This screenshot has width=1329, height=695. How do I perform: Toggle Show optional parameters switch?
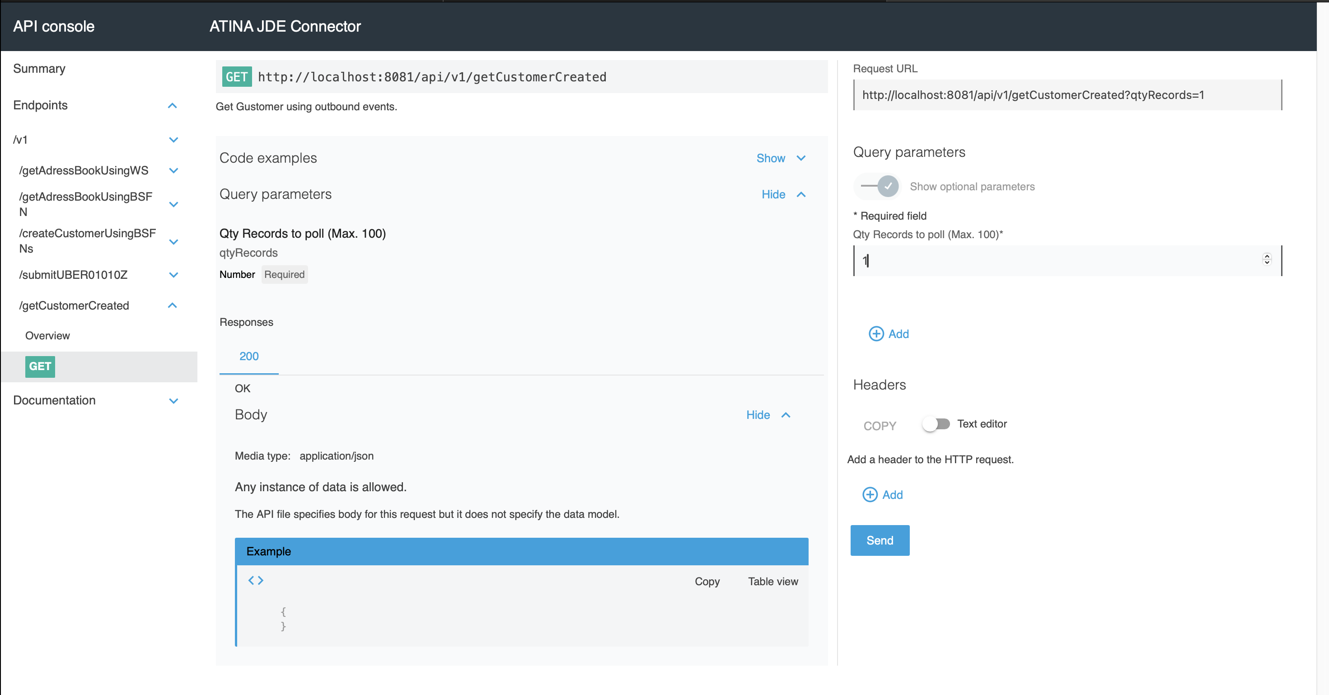point(880,186)
